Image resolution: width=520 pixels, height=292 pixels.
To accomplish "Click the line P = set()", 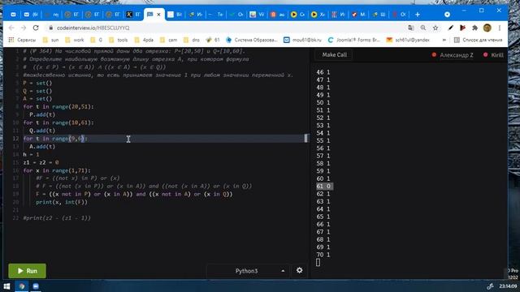I will (x=37, y=83).
